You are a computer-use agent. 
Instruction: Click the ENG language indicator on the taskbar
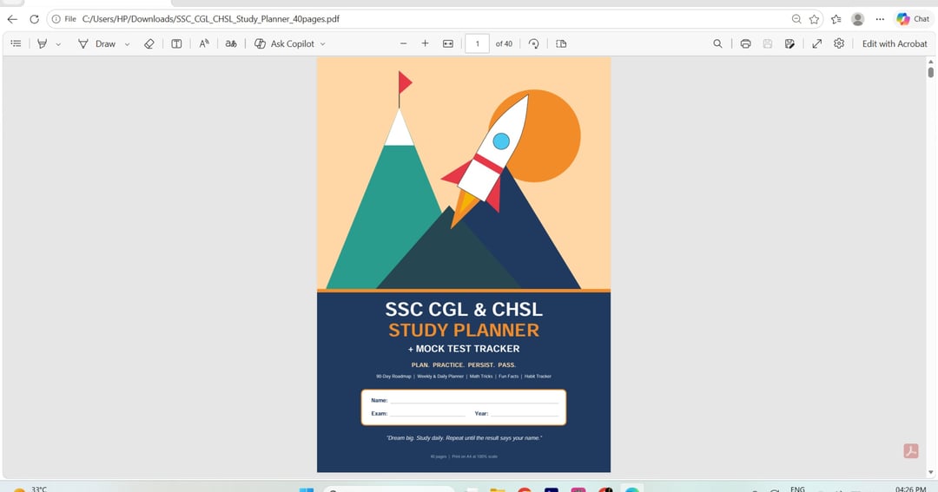(x=797, y=489)
